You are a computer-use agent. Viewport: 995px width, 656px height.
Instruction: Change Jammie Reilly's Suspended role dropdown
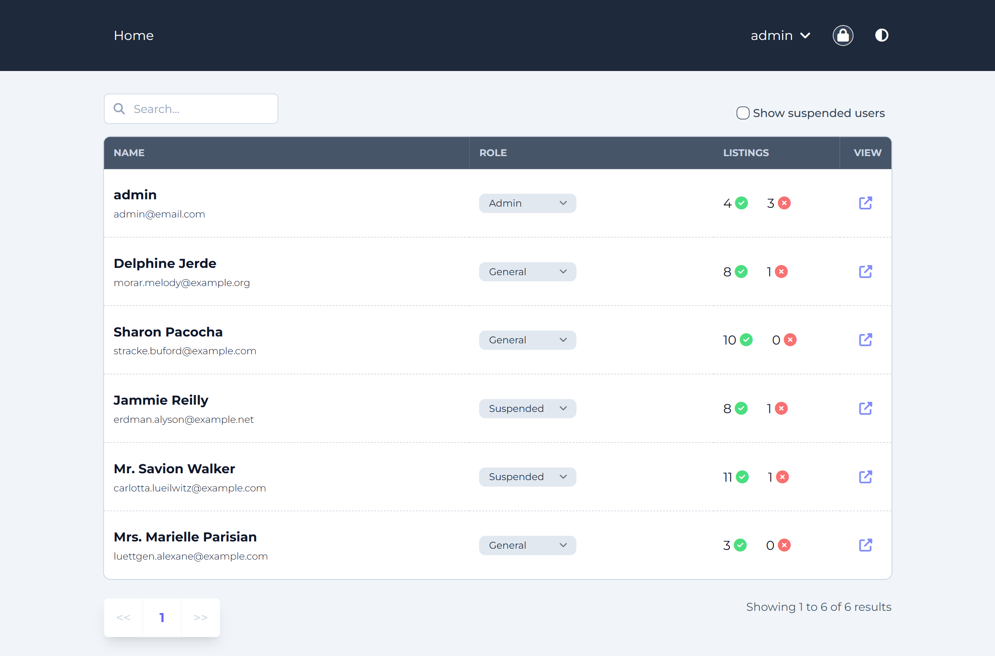click(x=527, y=408)
